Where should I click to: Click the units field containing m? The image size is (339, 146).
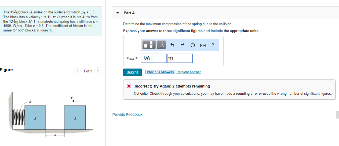tap(180, 58)
